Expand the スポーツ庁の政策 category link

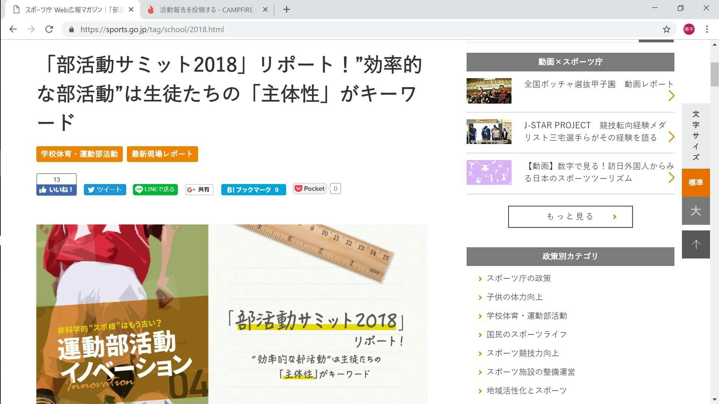click(x=519, y=278)
